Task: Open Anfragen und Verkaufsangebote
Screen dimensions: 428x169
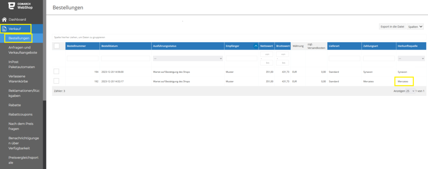Action: click(x=23, y=50)
